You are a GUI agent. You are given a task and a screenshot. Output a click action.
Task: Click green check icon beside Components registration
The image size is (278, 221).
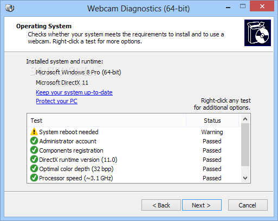pyautogui.click(x=34, y=150)
